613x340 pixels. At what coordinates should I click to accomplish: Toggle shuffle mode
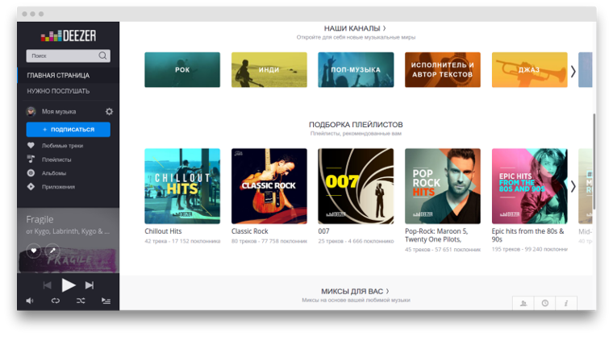[81, 301]
